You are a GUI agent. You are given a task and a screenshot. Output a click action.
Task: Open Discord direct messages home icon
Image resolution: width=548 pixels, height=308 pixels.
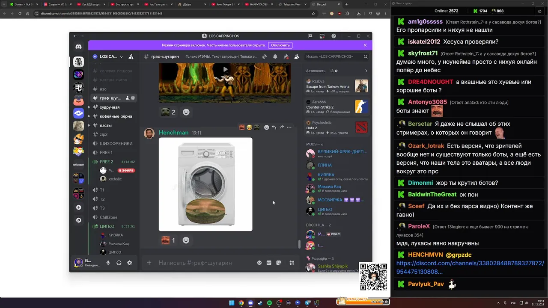click(78, 47)
